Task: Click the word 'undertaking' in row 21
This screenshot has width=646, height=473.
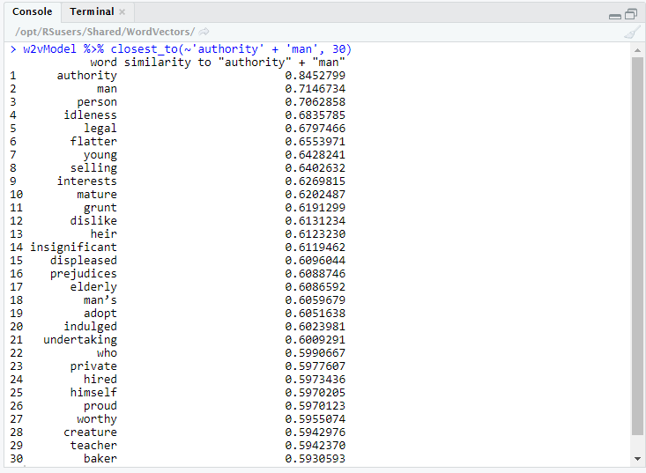Action: (x=79, y=340)
